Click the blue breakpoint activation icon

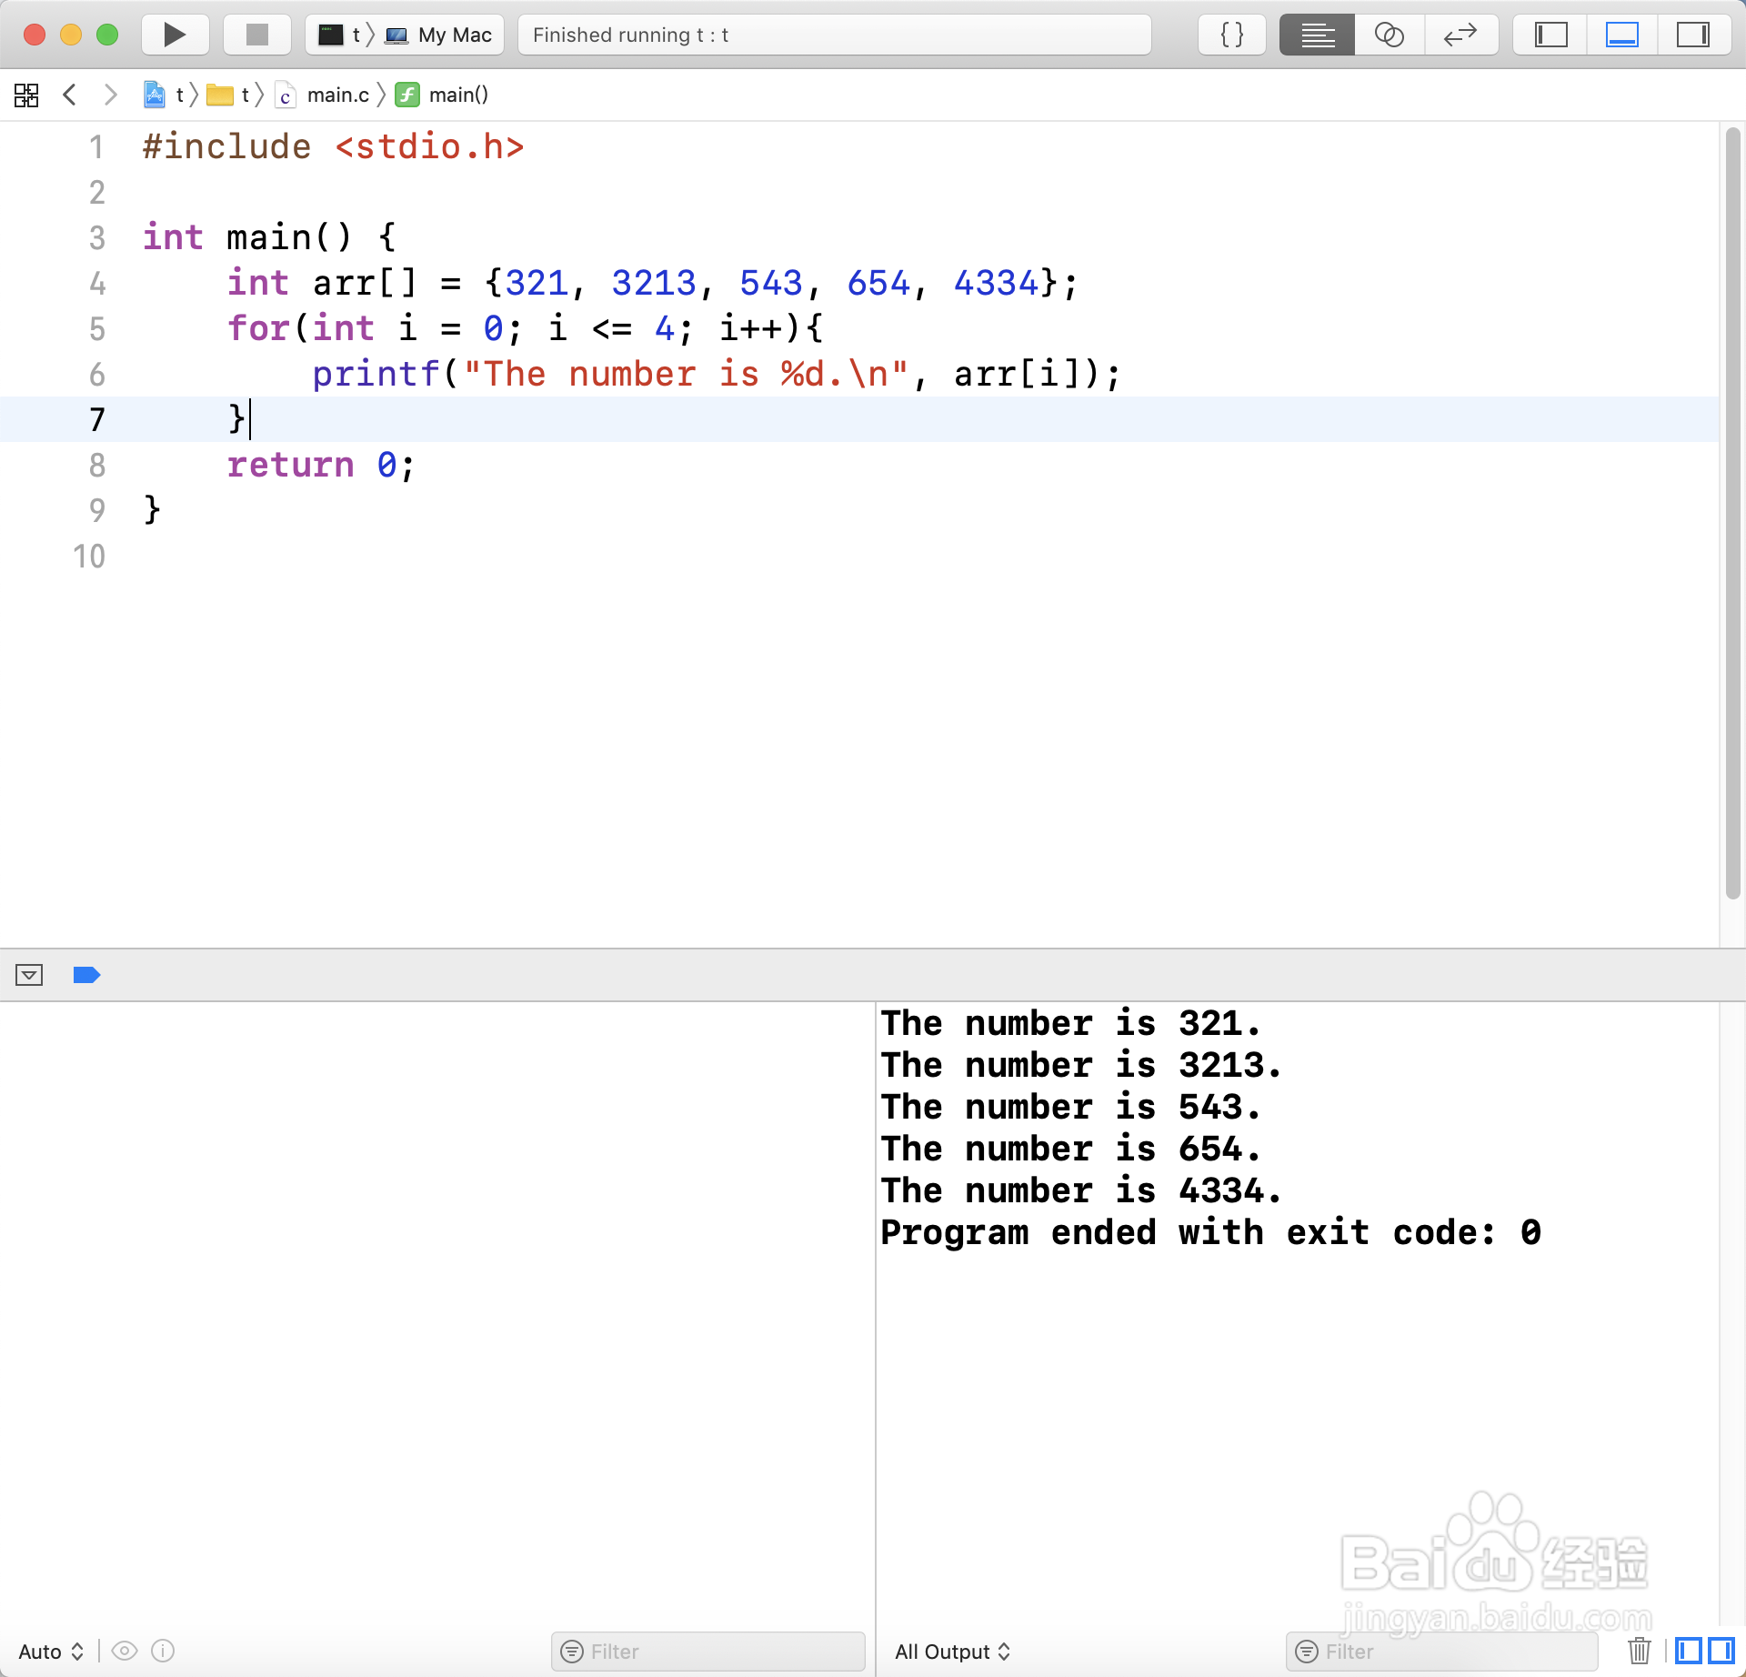(x=86, y=975)
